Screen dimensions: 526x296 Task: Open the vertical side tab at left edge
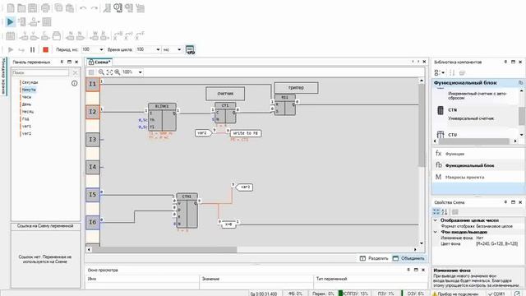pos(3,76)
